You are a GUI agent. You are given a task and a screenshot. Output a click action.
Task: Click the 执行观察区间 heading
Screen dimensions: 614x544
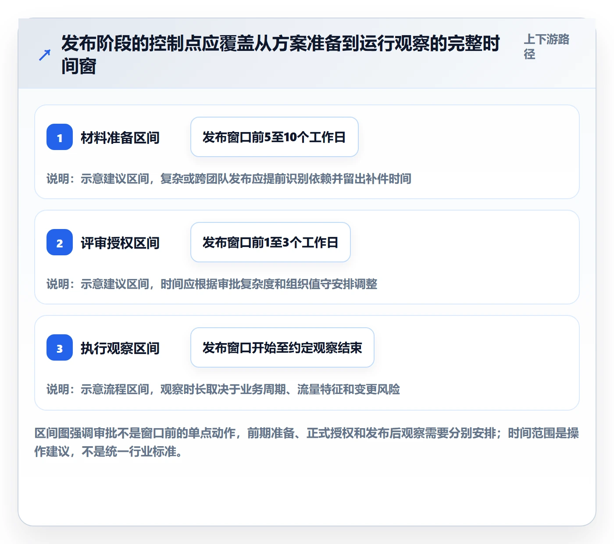[x=120, y=348]
